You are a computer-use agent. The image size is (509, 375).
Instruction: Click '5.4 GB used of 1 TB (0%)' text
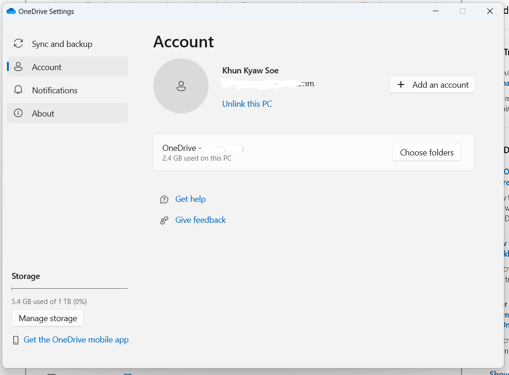tap(49, 302)
